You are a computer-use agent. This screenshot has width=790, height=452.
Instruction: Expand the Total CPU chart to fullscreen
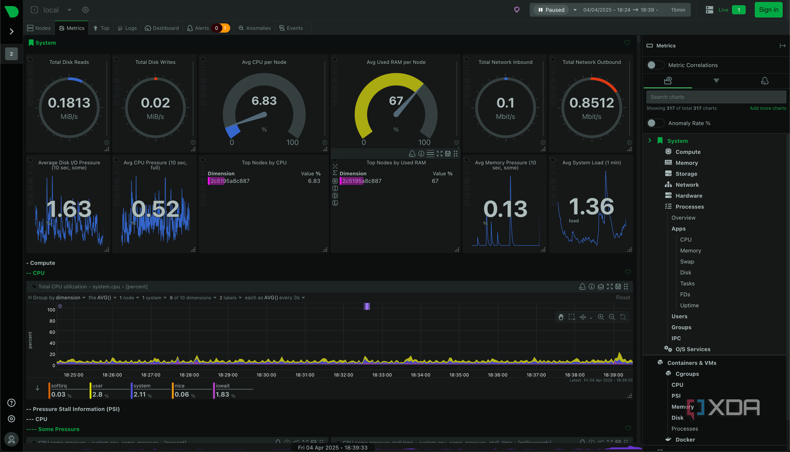point(609,287)
